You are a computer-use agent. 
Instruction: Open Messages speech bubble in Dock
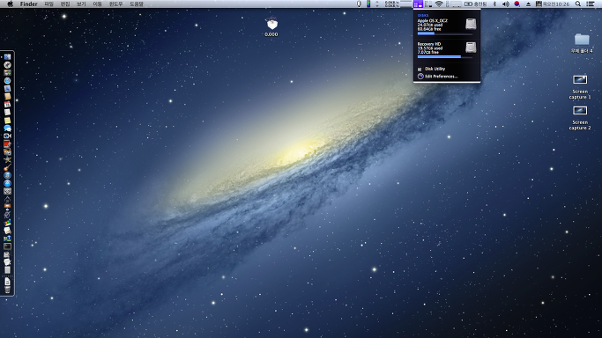(7, 128)
